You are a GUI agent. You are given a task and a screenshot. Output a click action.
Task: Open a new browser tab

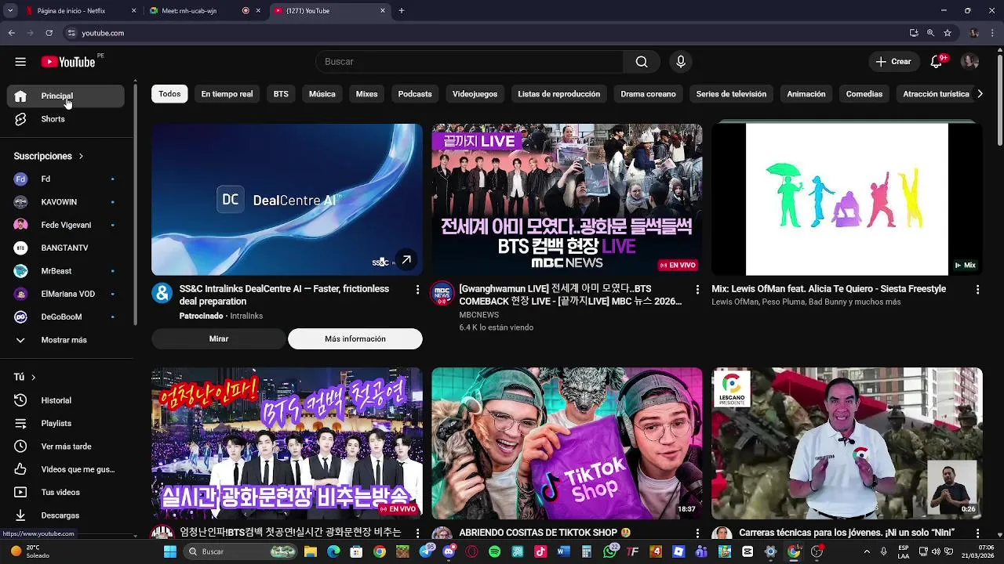[402, 11]
